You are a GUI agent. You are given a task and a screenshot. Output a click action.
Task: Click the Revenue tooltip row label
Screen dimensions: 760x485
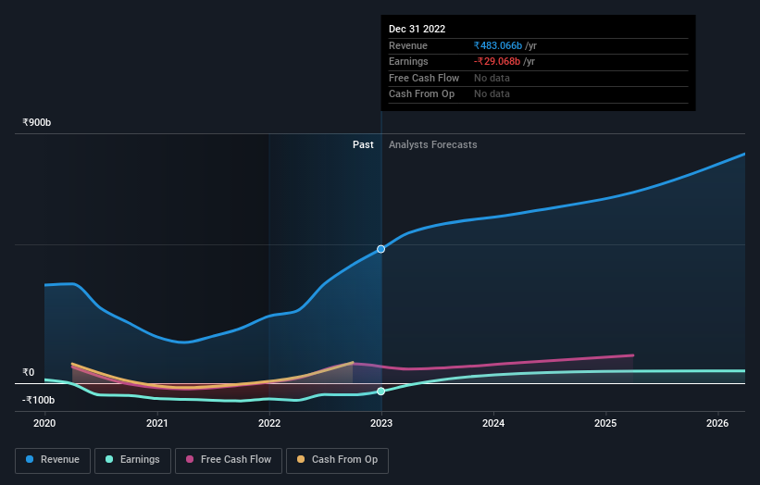408,45
